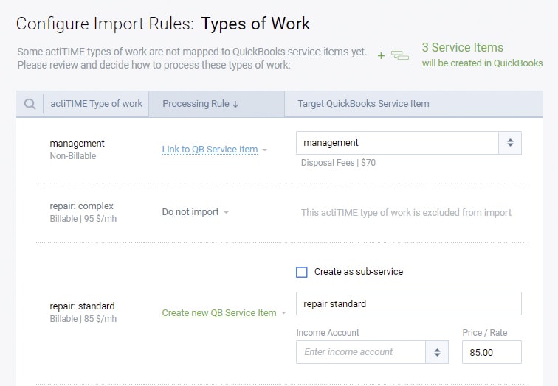This screenshot has height=386, width=558.
Task: Click the management type of work row label
Action: pos(77,144)
